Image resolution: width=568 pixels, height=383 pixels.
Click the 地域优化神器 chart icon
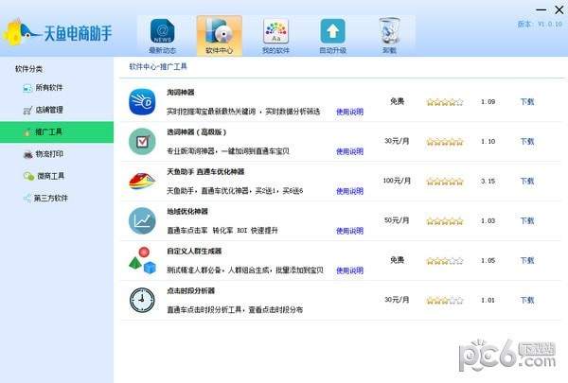(142, 220)
